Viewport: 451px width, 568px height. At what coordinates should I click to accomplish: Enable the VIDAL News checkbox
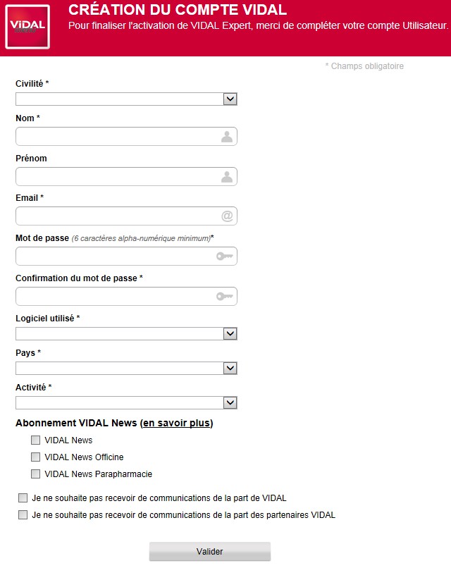point(36,440)
